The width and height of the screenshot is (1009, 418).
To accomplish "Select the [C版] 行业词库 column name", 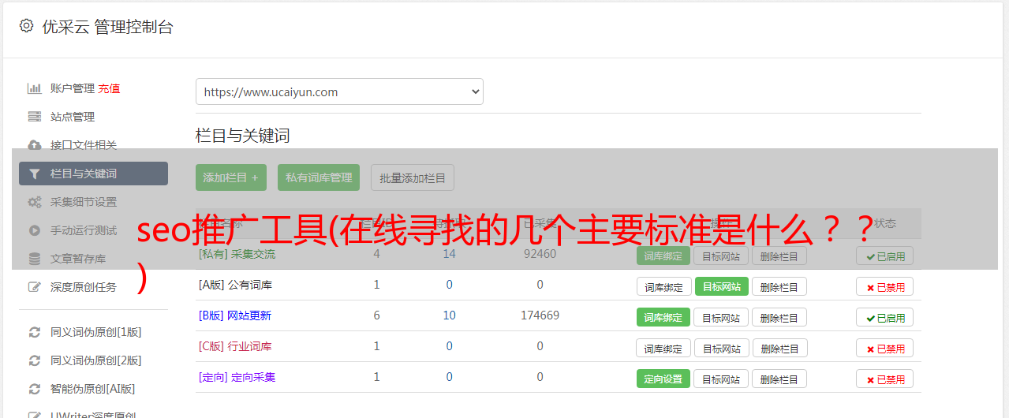I will pos(235,346).
